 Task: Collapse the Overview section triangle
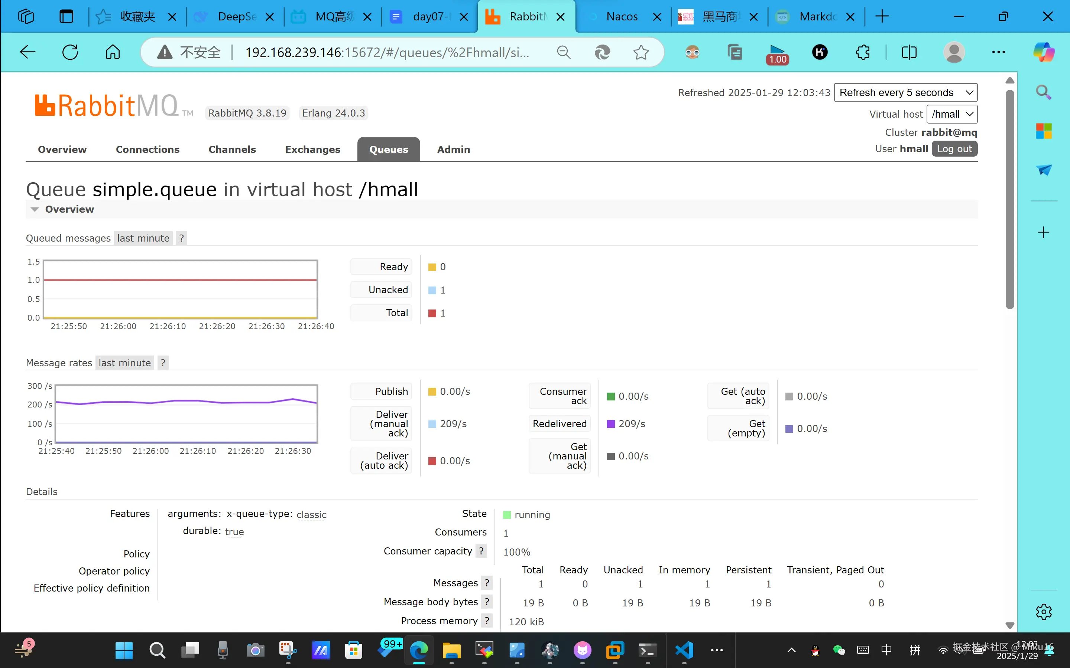(x=35, y=209)
